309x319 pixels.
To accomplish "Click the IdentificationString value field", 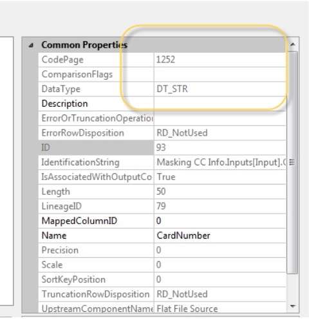I will (220, 162).
